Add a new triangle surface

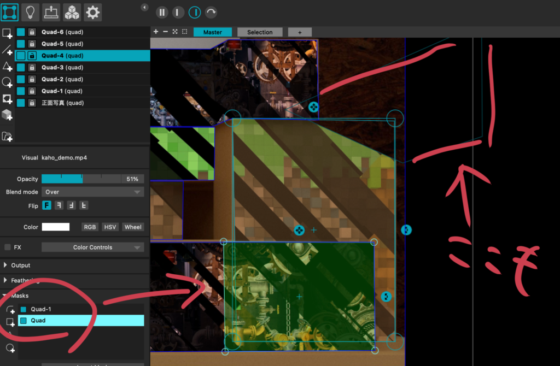(x=7, y=67)
